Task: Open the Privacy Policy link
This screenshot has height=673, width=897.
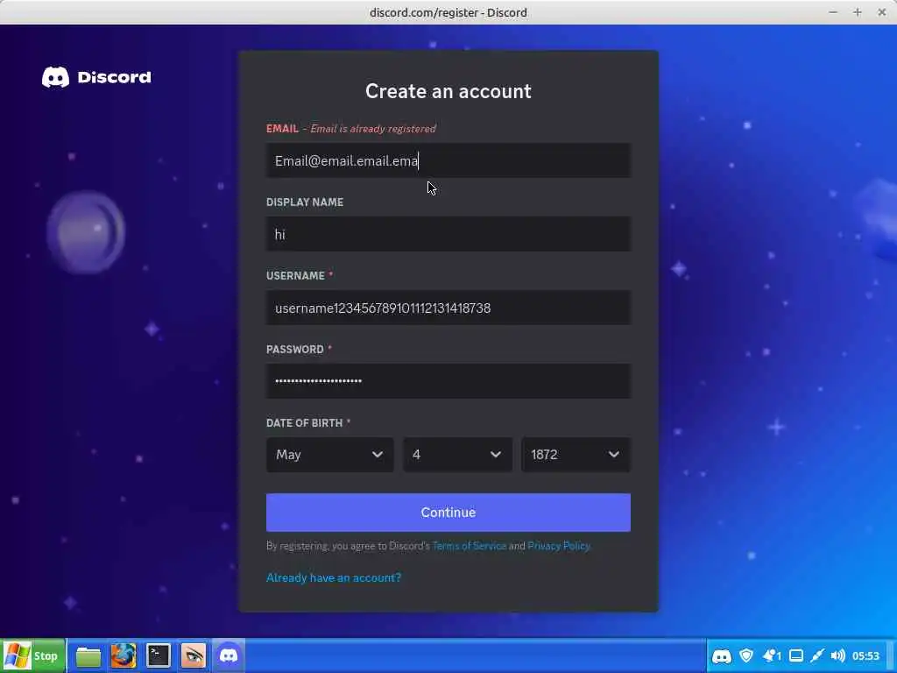Action: pyautogui.click(x=558, y=546)
